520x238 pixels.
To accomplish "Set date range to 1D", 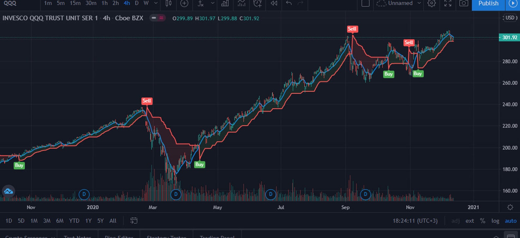I will click(9, 221).
